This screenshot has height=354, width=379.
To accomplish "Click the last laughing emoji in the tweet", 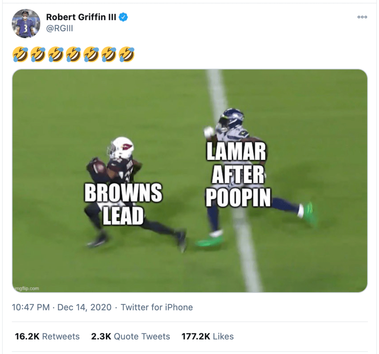I will coord(126,54).
